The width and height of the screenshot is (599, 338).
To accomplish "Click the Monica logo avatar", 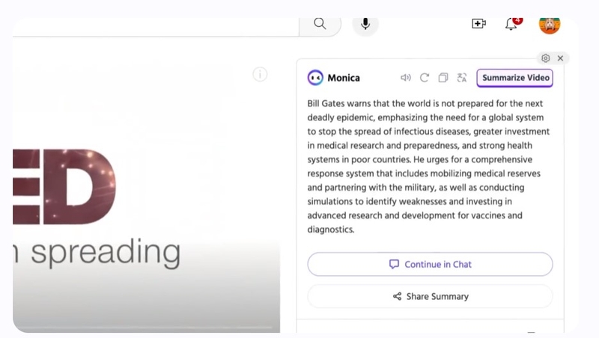I will pyautogui.click(x=315, y=78).
